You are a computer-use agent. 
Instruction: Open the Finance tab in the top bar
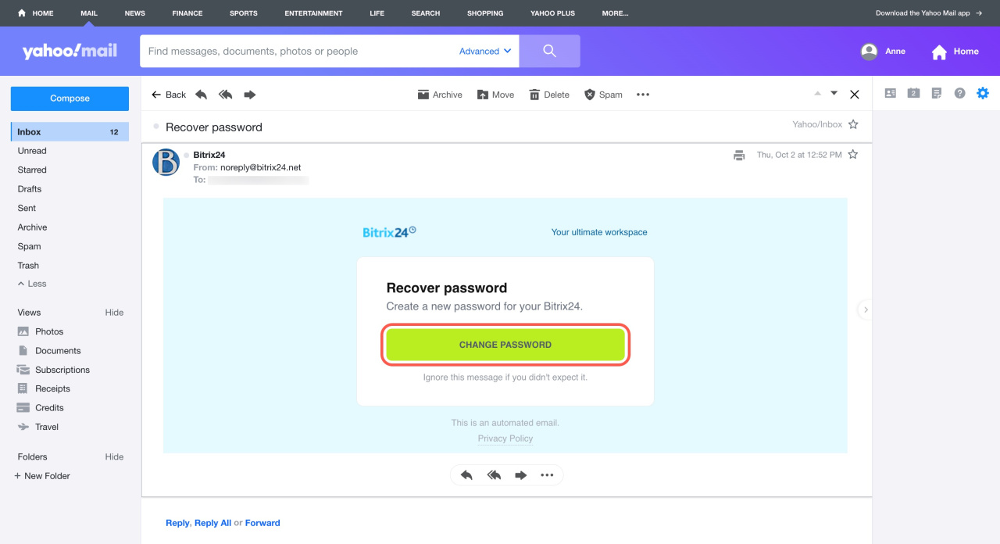[187, 13]
